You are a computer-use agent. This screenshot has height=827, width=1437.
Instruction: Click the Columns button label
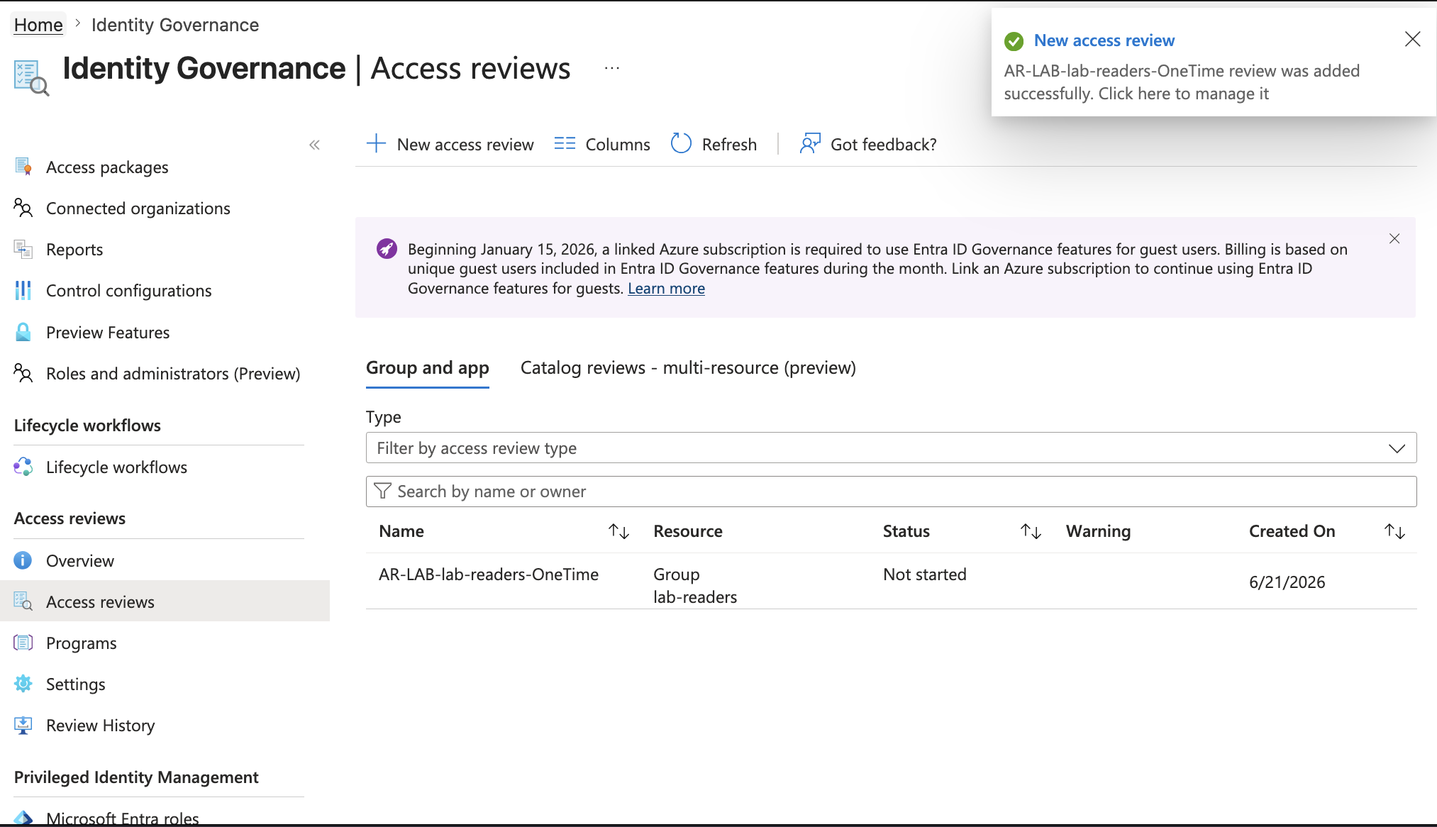tap(618, 144)
